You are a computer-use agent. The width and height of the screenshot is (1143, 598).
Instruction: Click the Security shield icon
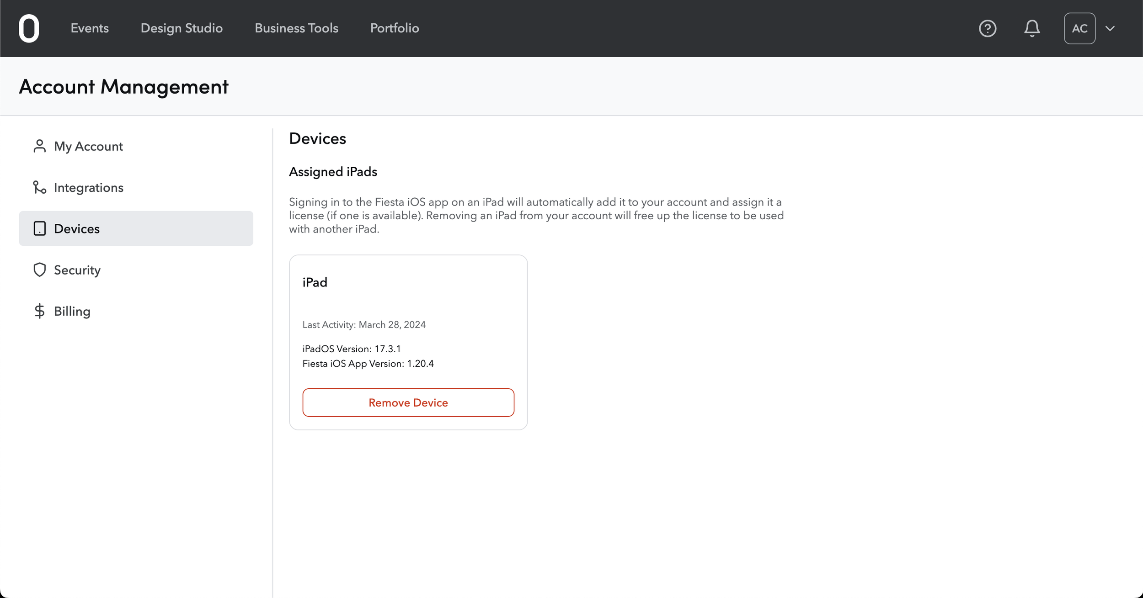(40, 270)
